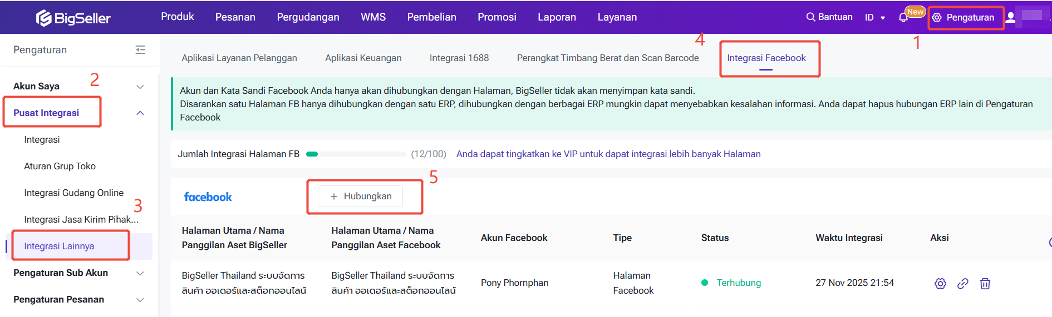Viewport: 1052px width, 317px height.
Task: Click the FB page integration progress bar
Action: [356, 154]
